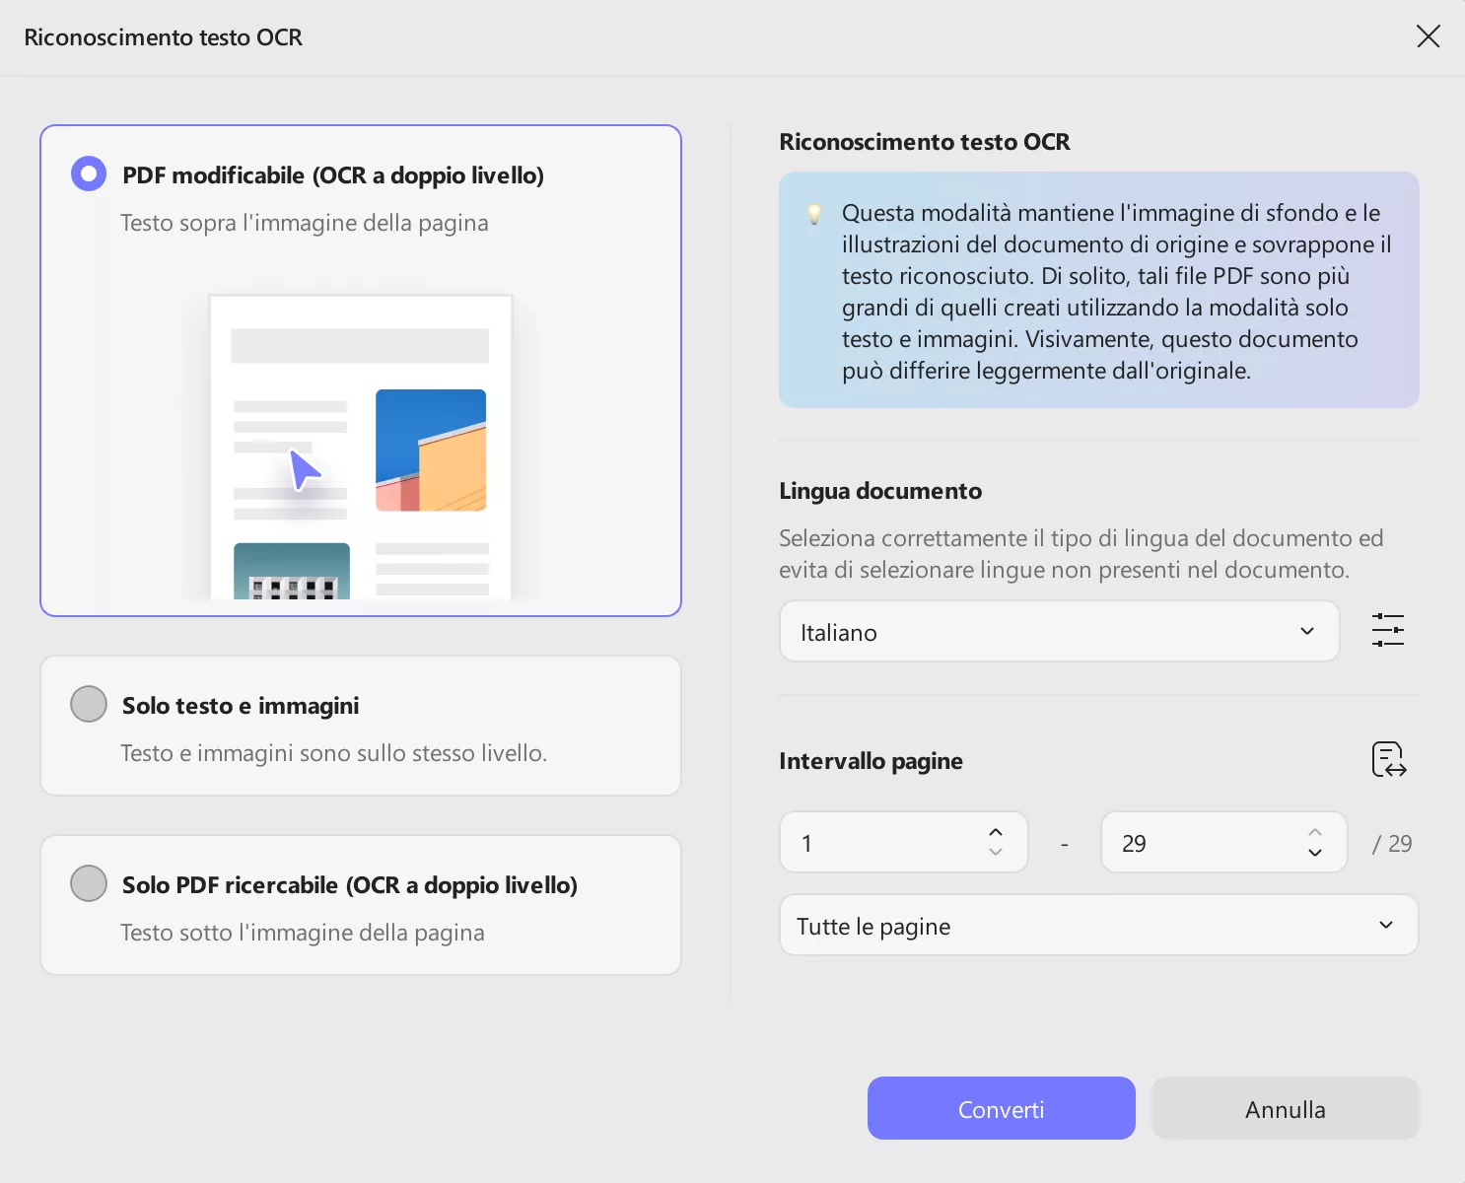Image resolution: width=1465 pixels, height=1183 pixels.
Task: Click the Solo testo e immagini card description
Action: [x=333, y=753]
